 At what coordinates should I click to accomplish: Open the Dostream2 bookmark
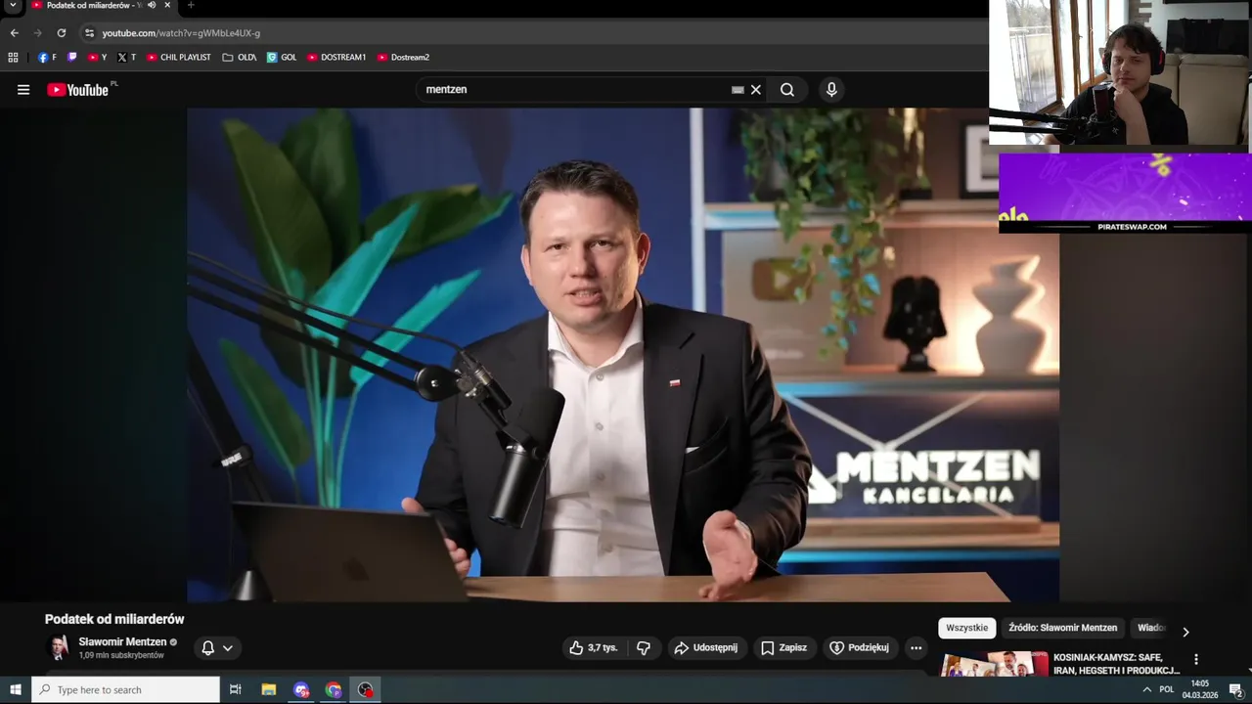(403, 58)
